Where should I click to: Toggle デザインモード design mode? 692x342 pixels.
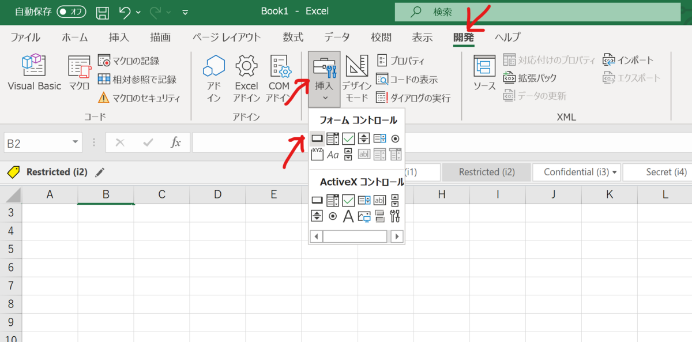(356, 79)
